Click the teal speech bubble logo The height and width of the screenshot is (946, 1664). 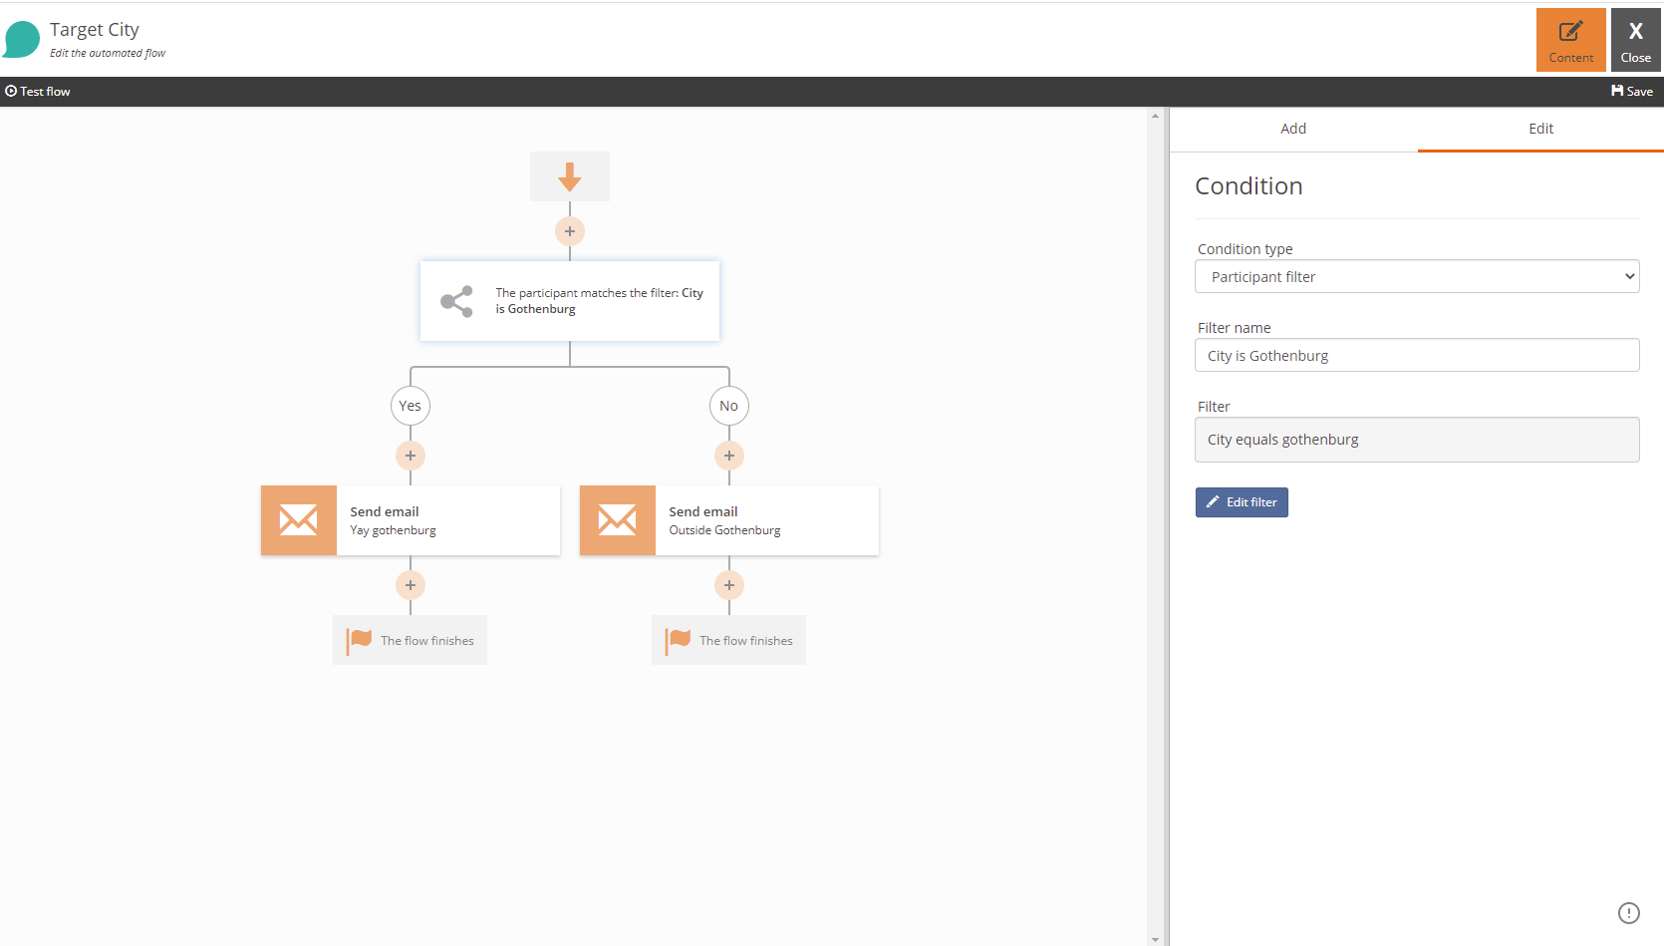pyautogui.click(x=21, y=39)
